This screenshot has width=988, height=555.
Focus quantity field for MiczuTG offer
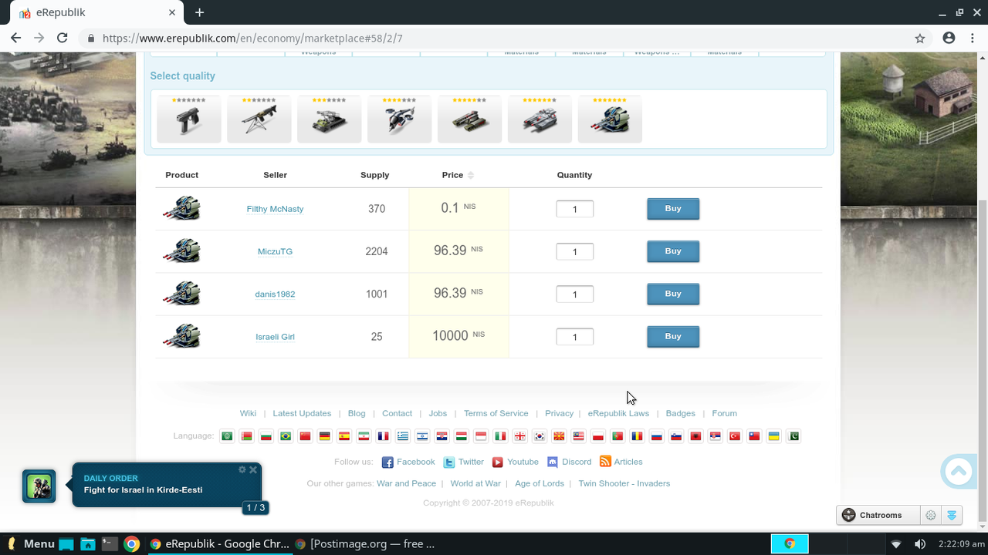(575, 251)
